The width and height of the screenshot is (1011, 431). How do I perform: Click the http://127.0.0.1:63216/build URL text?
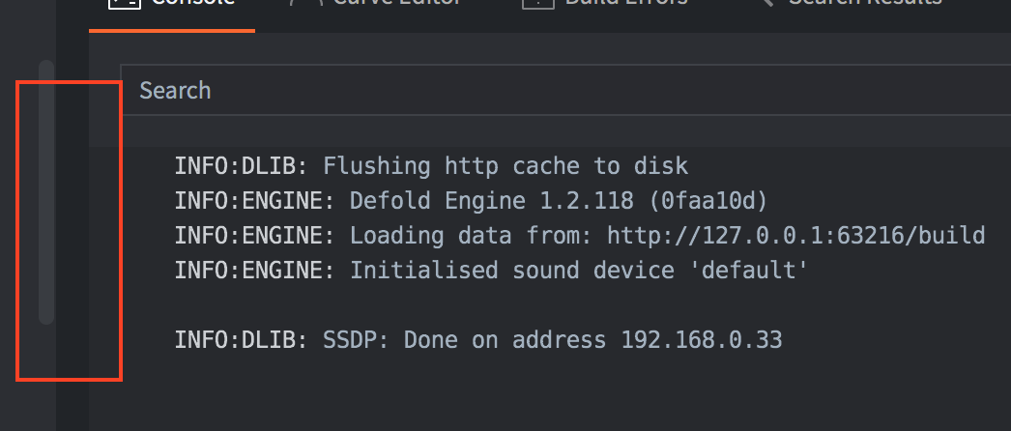coord(795,236)
